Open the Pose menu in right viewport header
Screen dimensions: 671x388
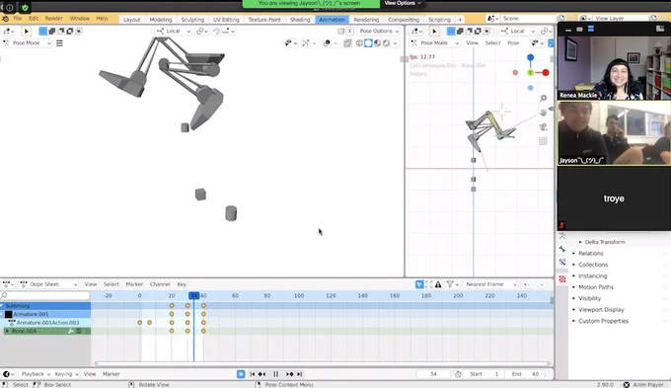pos(513,43)
